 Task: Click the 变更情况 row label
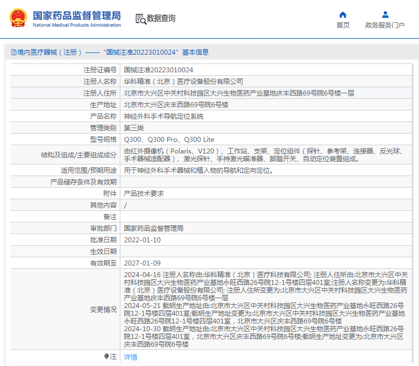click(x=103, y=310)
